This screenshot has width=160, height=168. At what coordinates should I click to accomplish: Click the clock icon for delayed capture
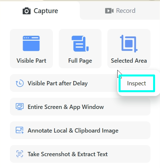20,83
